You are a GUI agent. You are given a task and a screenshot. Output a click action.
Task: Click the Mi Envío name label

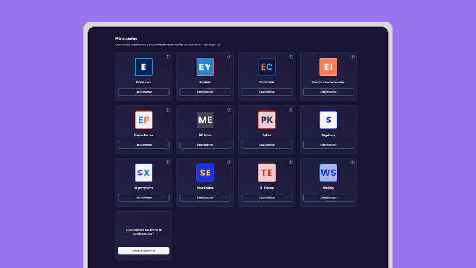(x=205, y=135)
